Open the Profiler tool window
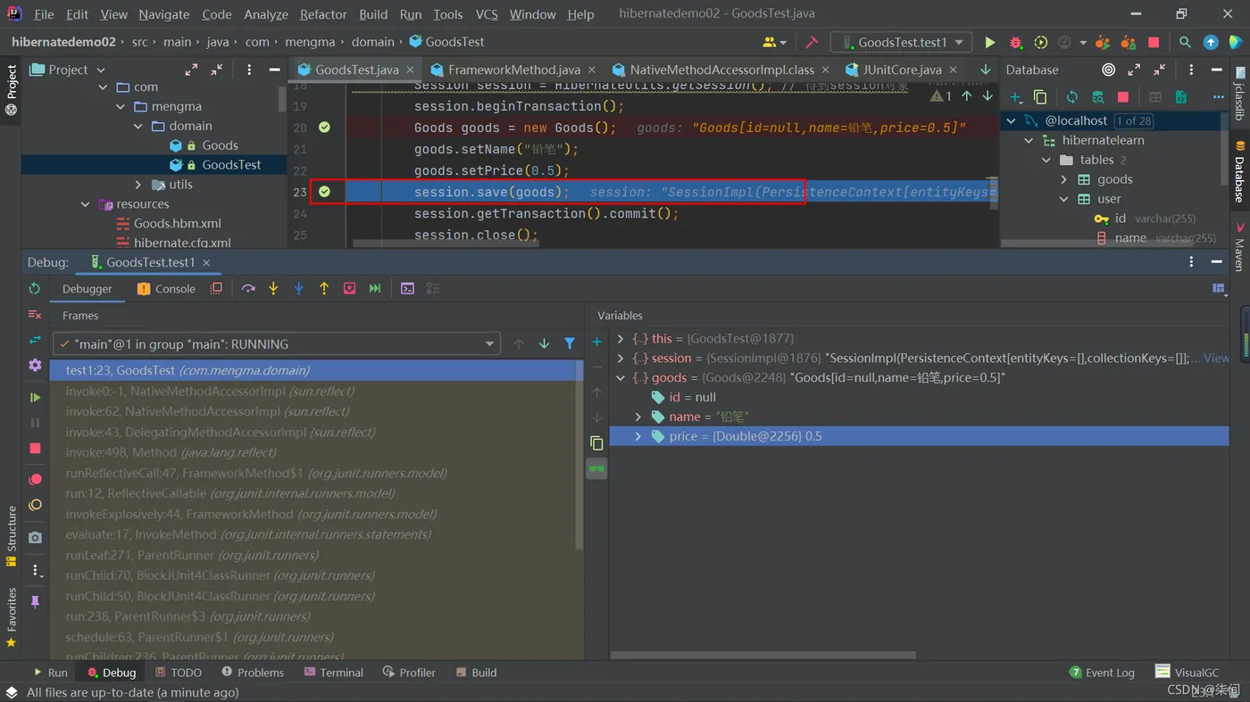Image resolution: width=1250 pixels, height=702 pixels. point(409,673)
